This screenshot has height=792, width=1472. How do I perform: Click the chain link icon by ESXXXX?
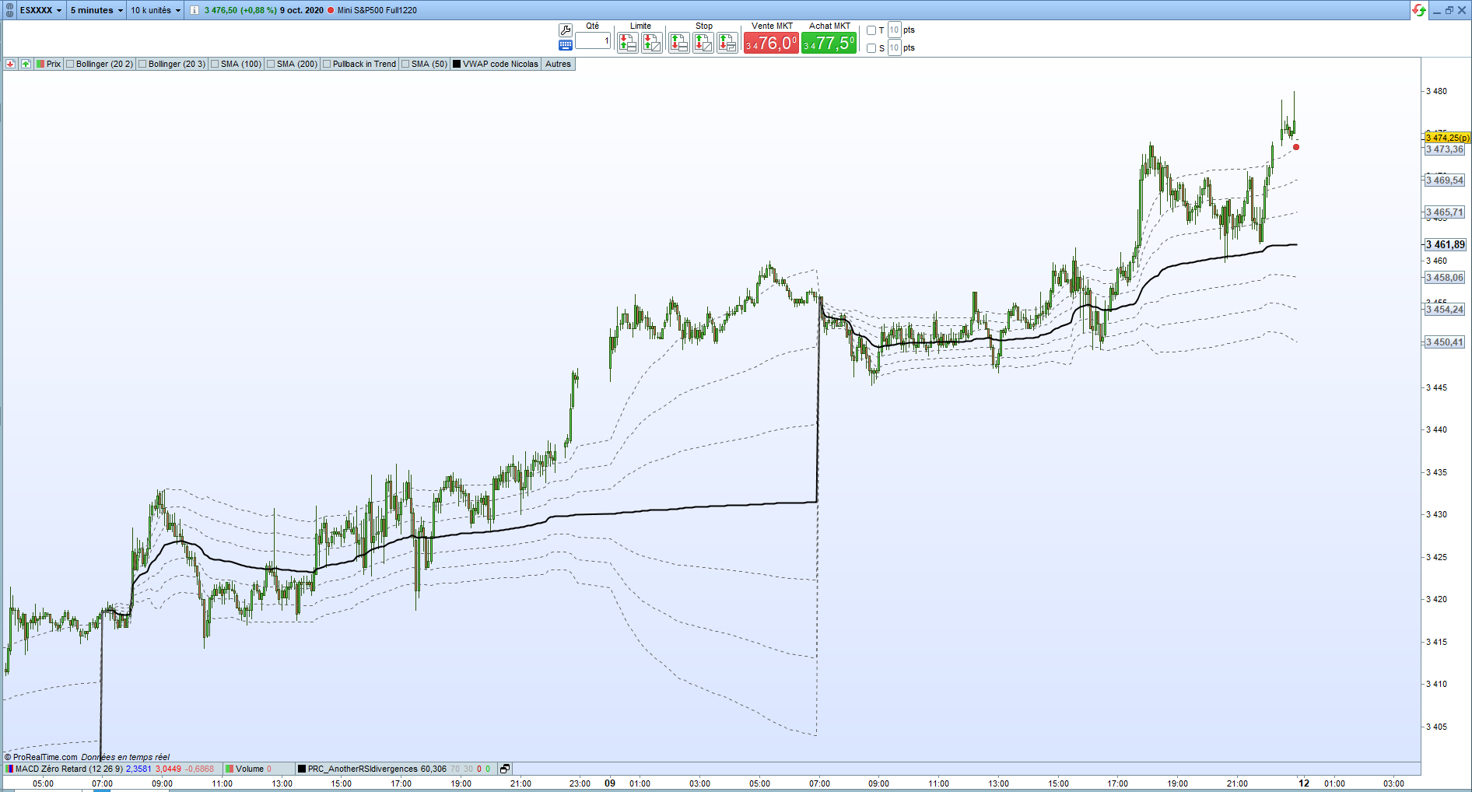point(10,10)
